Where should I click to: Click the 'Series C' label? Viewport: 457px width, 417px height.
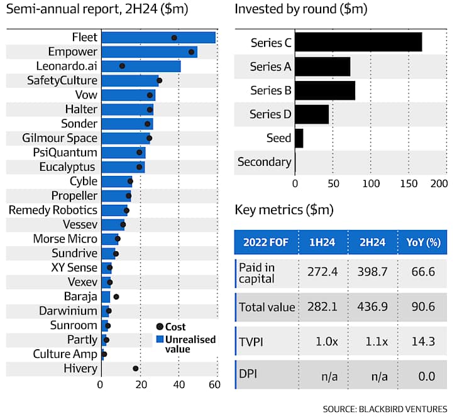click(x=271, y=43)
